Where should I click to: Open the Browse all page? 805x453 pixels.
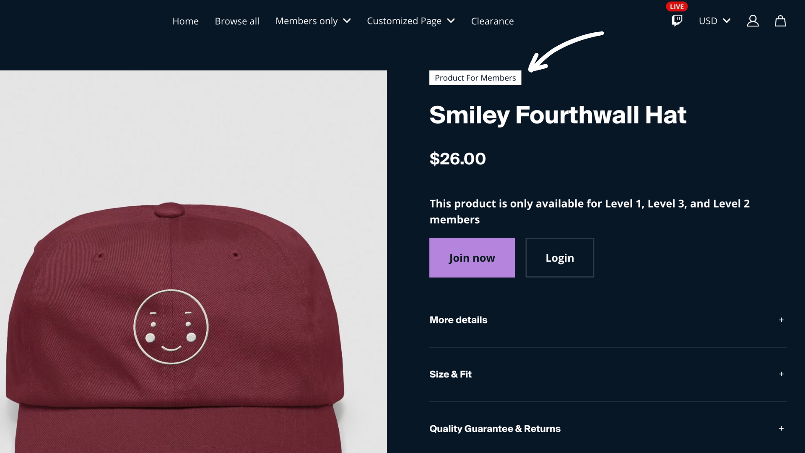(237, 21)
